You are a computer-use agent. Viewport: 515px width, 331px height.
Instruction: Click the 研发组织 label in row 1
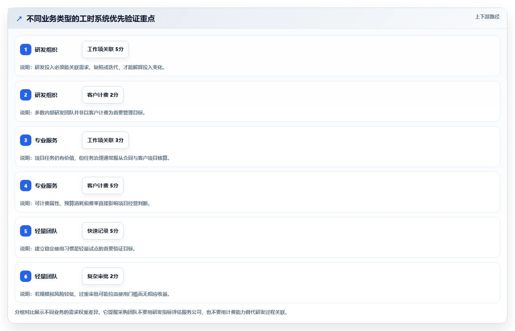pos(46,49)
